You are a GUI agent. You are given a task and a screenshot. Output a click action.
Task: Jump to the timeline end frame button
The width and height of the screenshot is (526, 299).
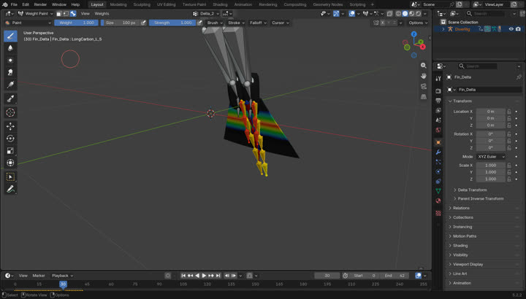pos(218,276)
